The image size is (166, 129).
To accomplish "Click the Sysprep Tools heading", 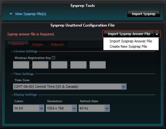I will pyautogui.click(x=83, y=6).
